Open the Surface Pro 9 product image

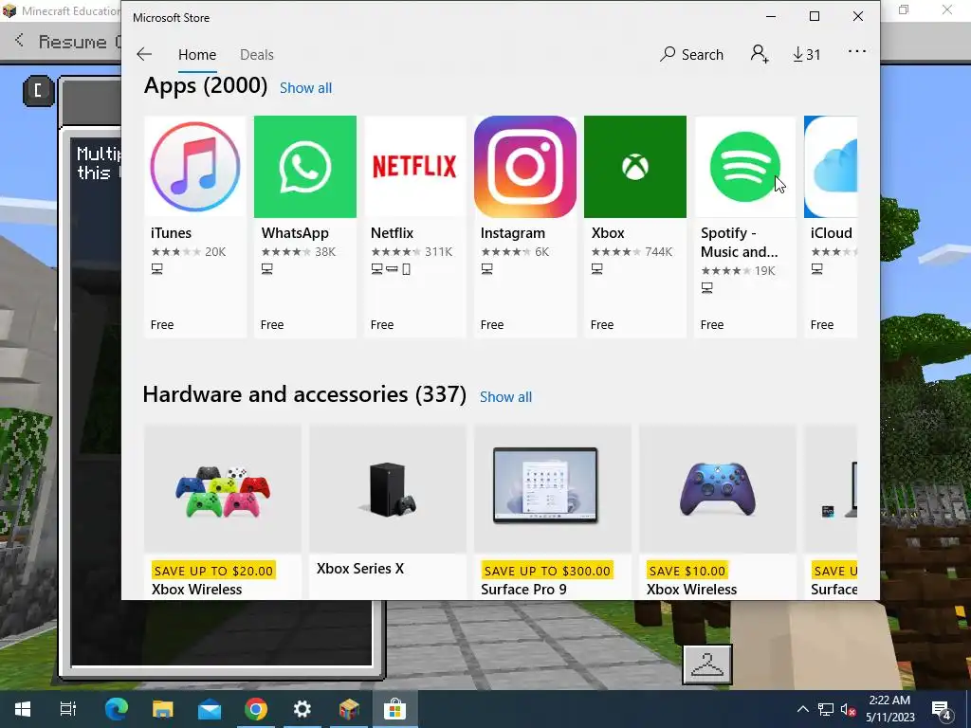(553, 489)
